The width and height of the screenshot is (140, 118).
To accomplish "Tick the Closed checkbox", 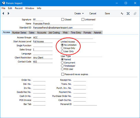I will coord(63,20).
